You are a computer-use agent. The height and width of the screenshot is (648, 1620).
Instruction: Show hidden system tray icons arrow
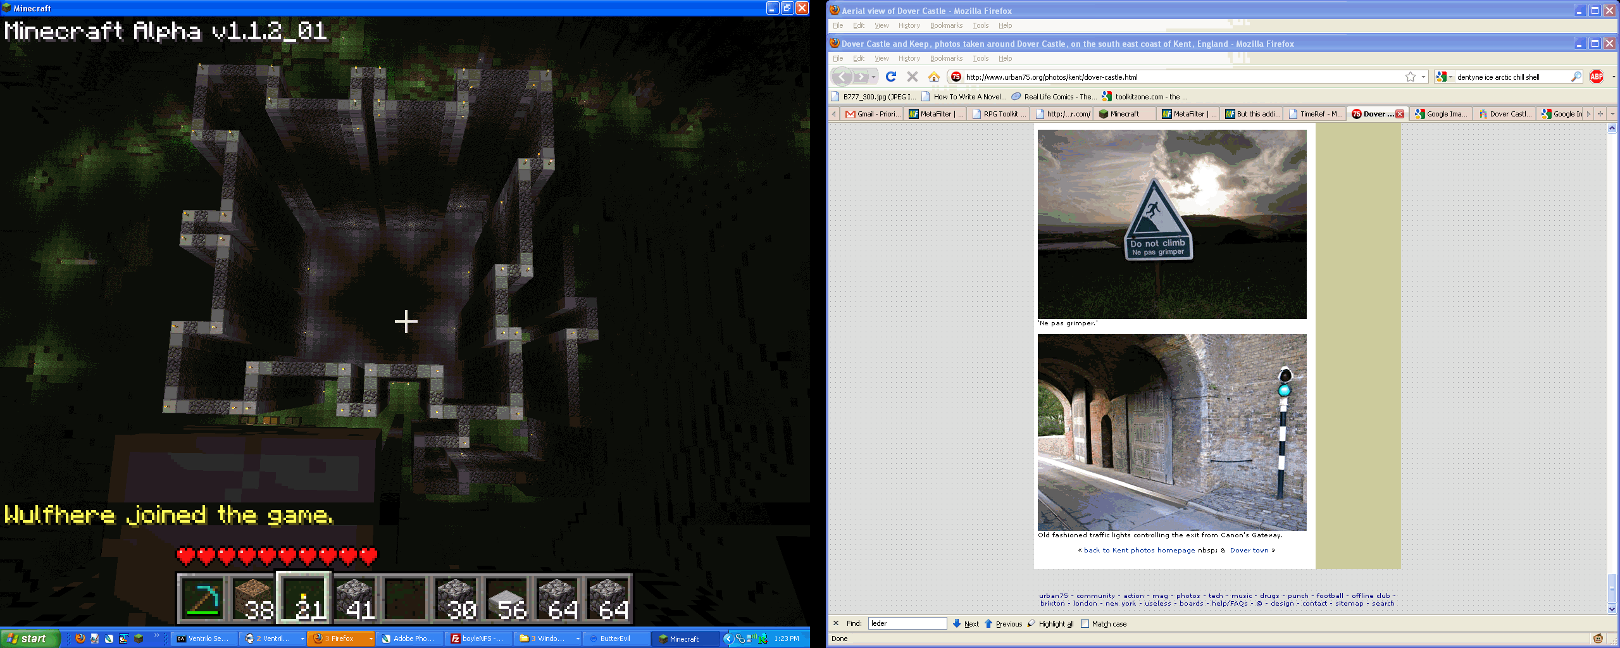coord(728,639)
